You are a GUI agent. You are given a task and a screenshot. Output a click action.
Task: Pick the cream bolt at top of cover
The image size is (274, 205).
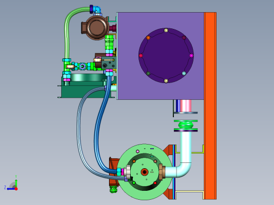click(166, 30)
